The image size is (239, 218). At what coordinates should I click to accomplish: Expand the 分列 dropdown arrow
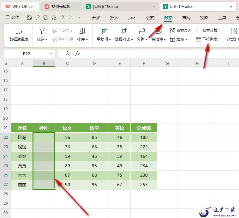click(146, 40)
